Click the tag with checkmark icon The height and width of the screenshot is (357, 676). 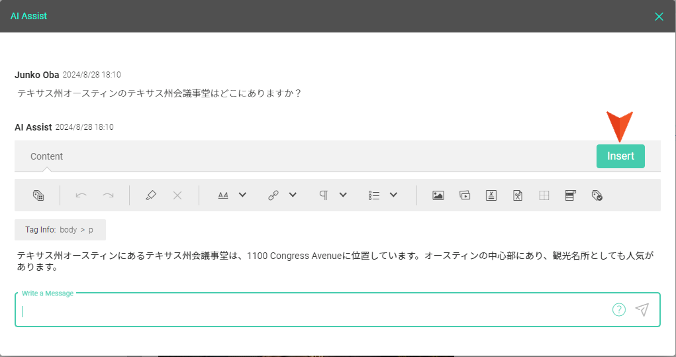point(597,195)
